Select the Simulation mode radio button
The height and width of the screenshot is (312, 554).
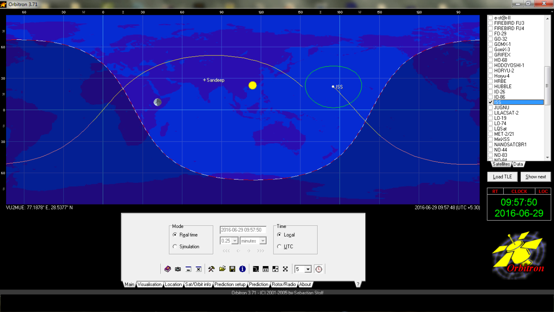pyautogui.click(x=175, y=247)
